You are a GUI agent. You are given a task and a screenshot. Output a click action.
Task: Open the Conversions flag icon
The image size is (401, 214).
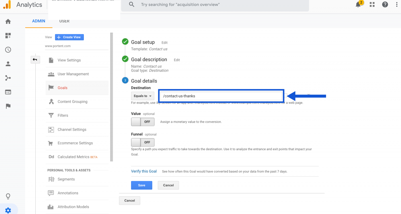point(8,106)
